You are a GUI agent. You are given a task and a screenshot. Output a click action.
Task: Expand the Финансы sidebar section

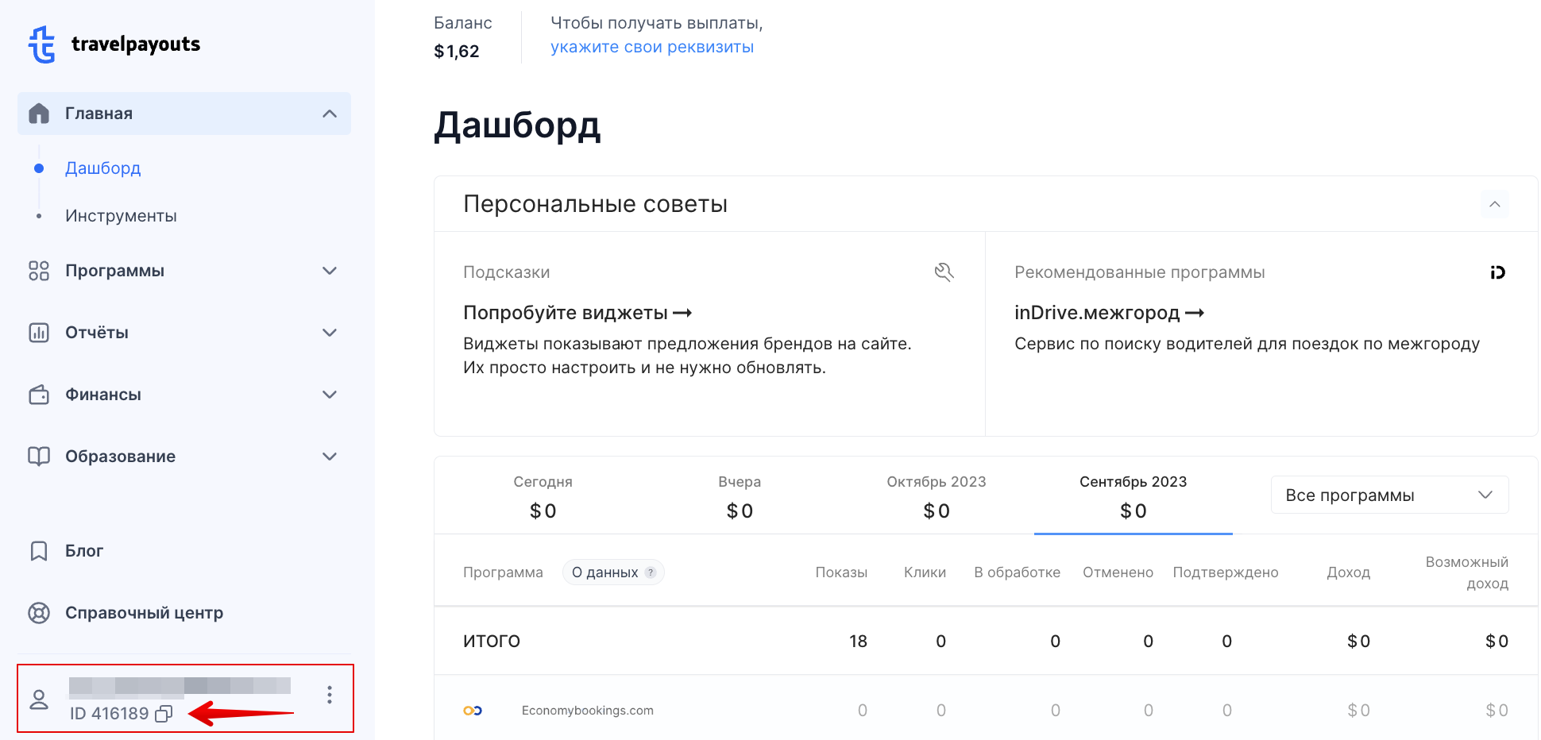329,395
